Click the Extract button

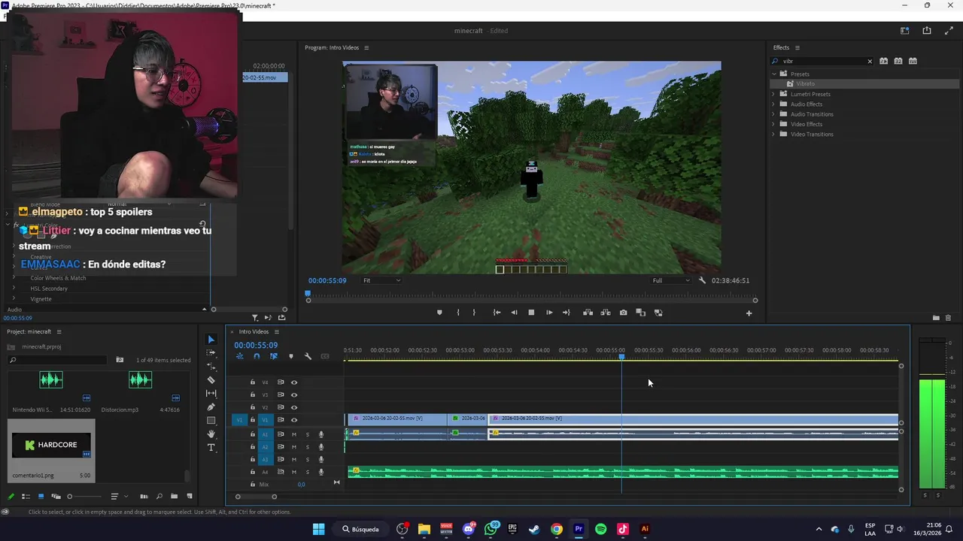(x=605, y=313)
